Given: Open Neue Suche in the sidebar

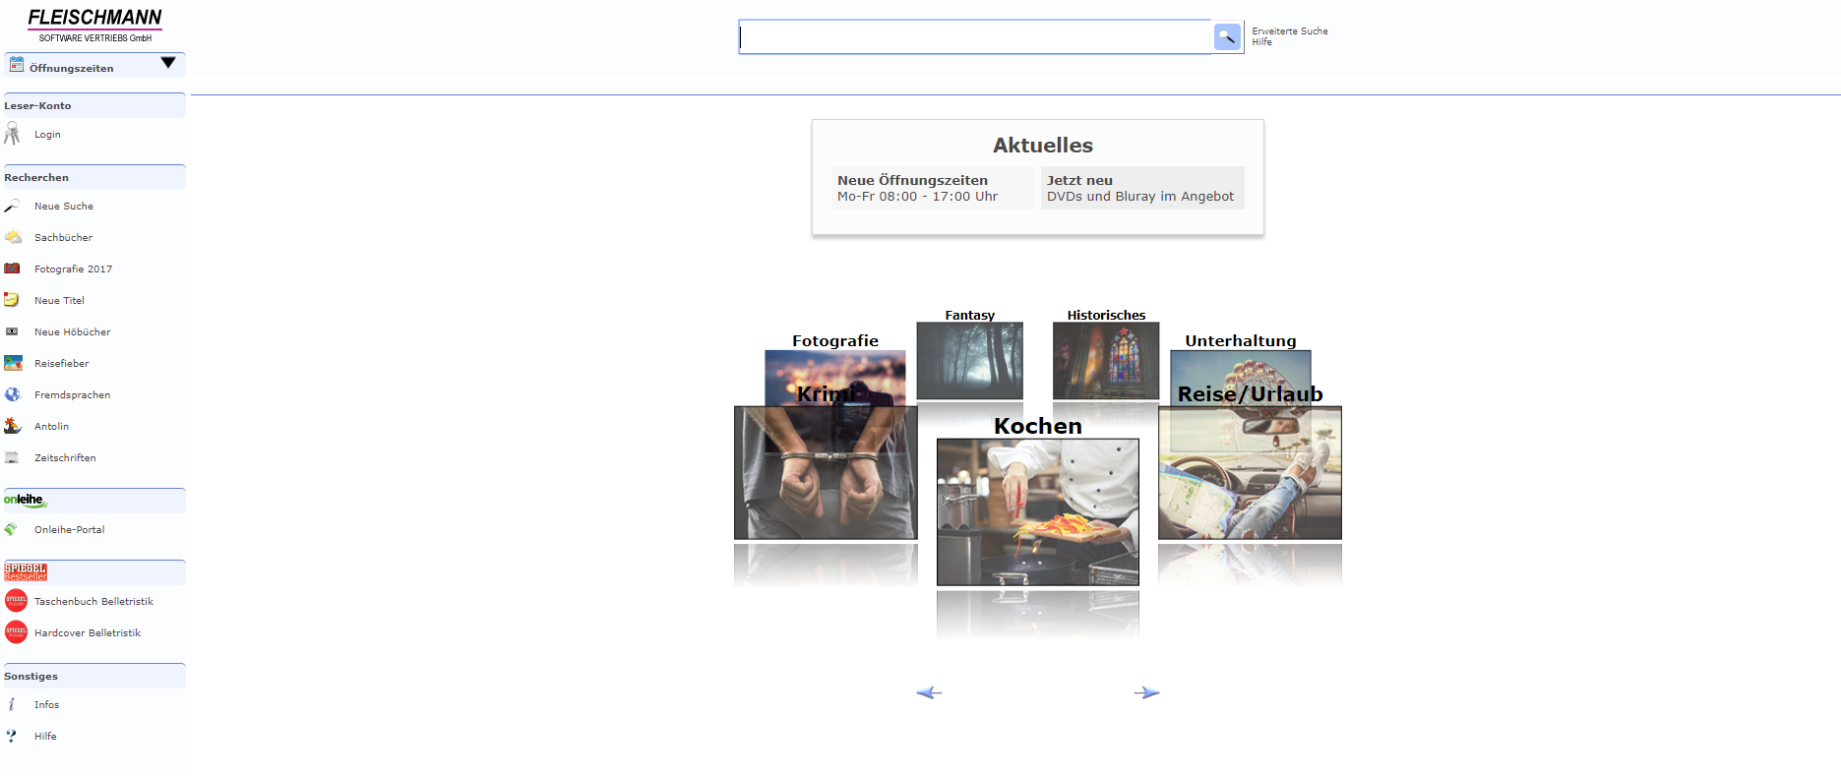Looking at the screenshot, I should 64,207.
